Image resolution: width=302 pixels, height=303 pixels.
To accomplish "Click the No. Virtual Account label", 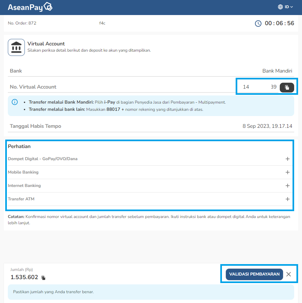I will pyautogui.click(x=33, y=87).
